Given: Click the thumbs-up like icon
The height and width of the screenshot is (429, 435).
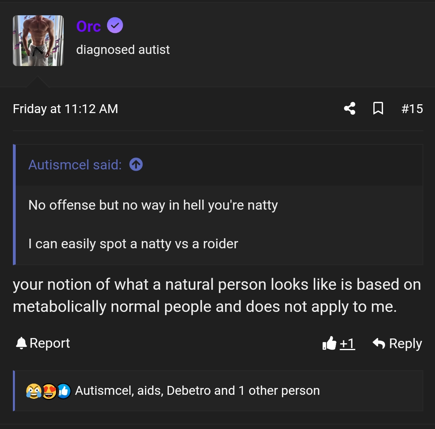Looking at the screenshot, I should click(329, 343).
